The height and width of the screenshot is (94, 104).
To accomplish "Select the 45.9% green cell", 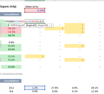I will point(11,60).
